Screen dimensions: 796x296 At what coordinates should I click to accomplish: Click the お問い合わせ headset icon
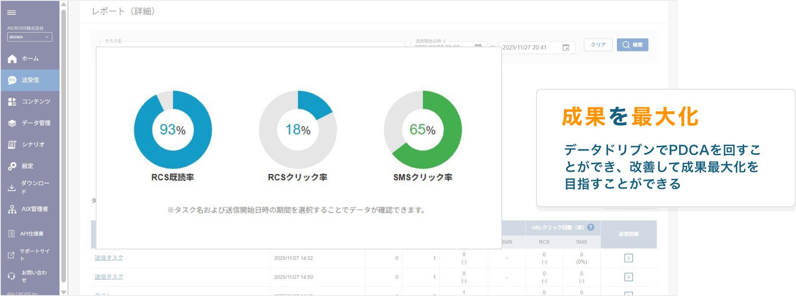point(12,276)
